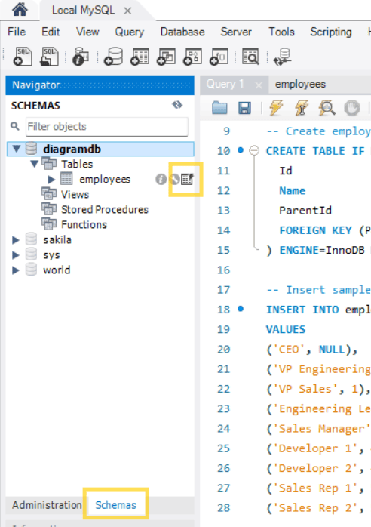Select the employees table in the tree
The height and width of the screenshot is (527, 371).
[x=104, y=180]
